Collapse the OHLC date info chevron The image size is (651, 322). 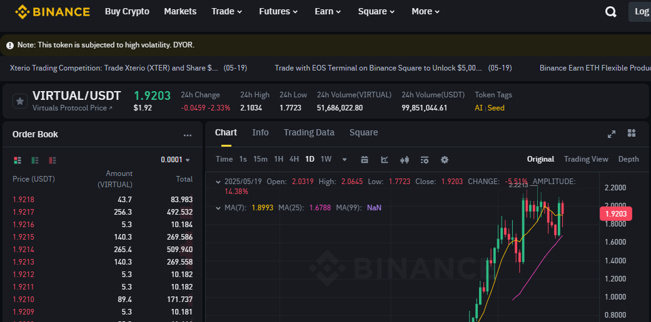point(218,182)
